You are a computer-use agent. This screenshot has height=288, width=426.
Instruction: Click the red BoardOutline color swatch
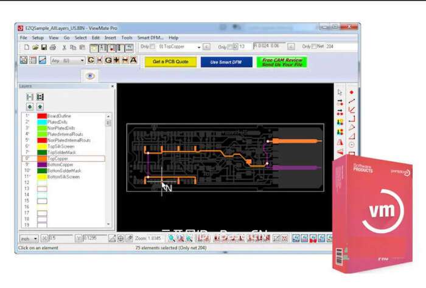pyautogui.click(x=42, y=116)
